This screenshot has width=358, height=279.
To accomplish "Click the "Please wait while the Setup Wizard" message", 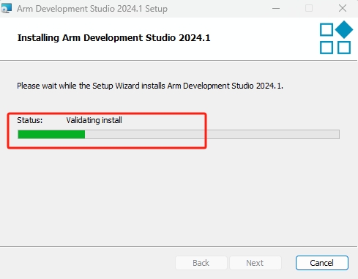I will [150, 86].
